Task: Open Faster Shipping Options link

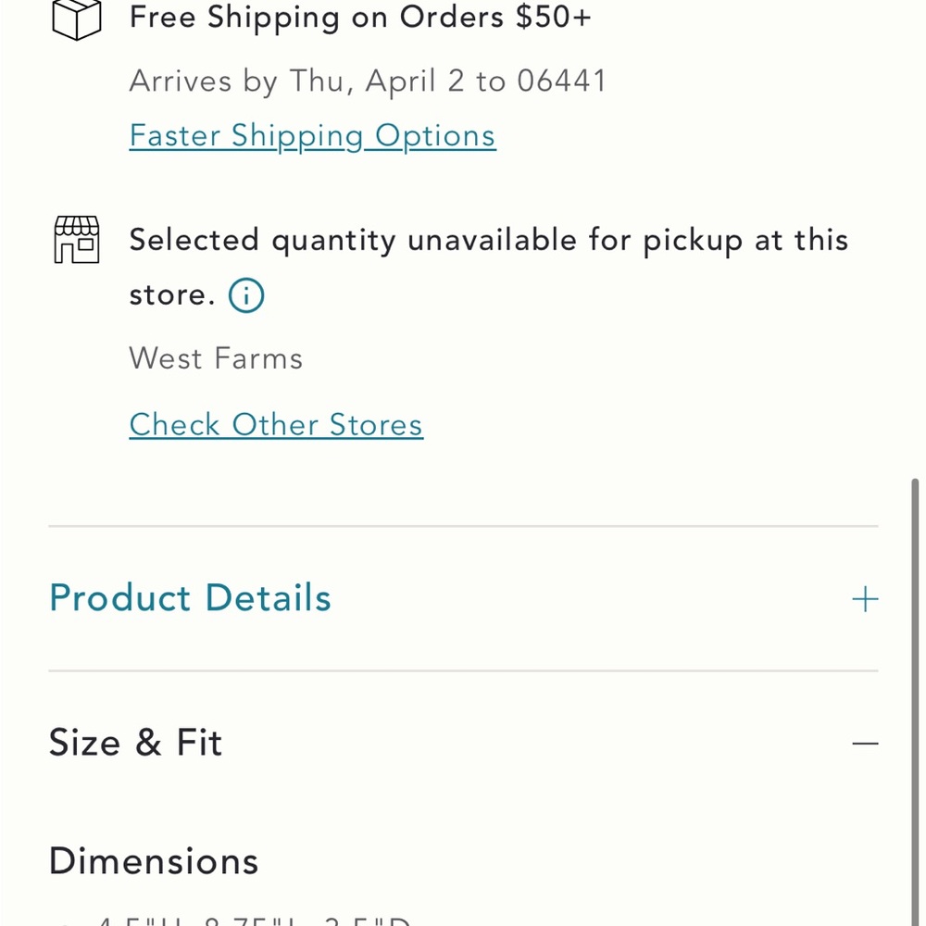Action: coord(312,135)
